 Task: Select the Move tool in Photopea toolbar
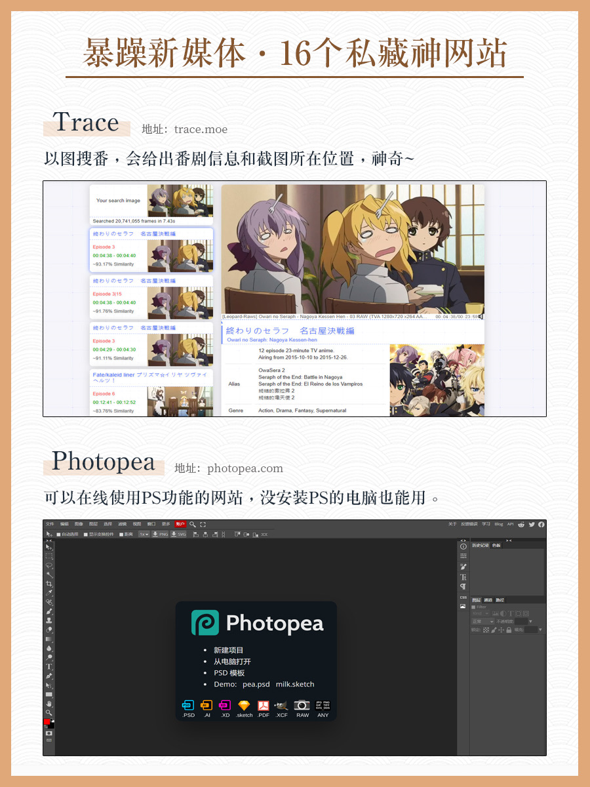pyautogui.click(x=49, y=547)
